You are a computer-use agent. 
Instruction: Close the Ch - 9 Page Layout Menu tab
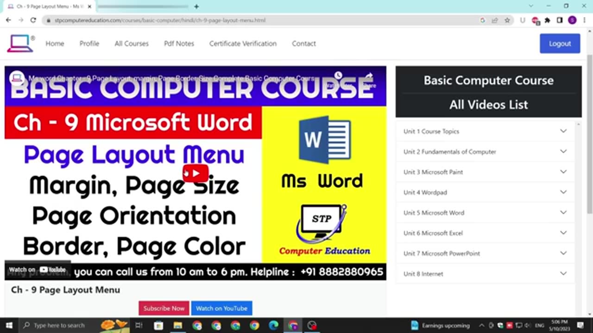point(89,6)
